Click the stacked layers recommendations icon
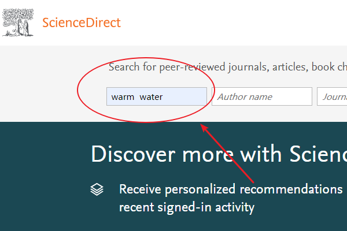 point(97,189)
